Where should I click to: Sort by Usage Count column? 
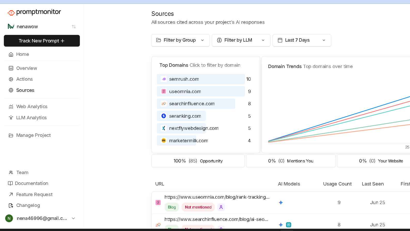pyautogui.click(x=337, y=184)
